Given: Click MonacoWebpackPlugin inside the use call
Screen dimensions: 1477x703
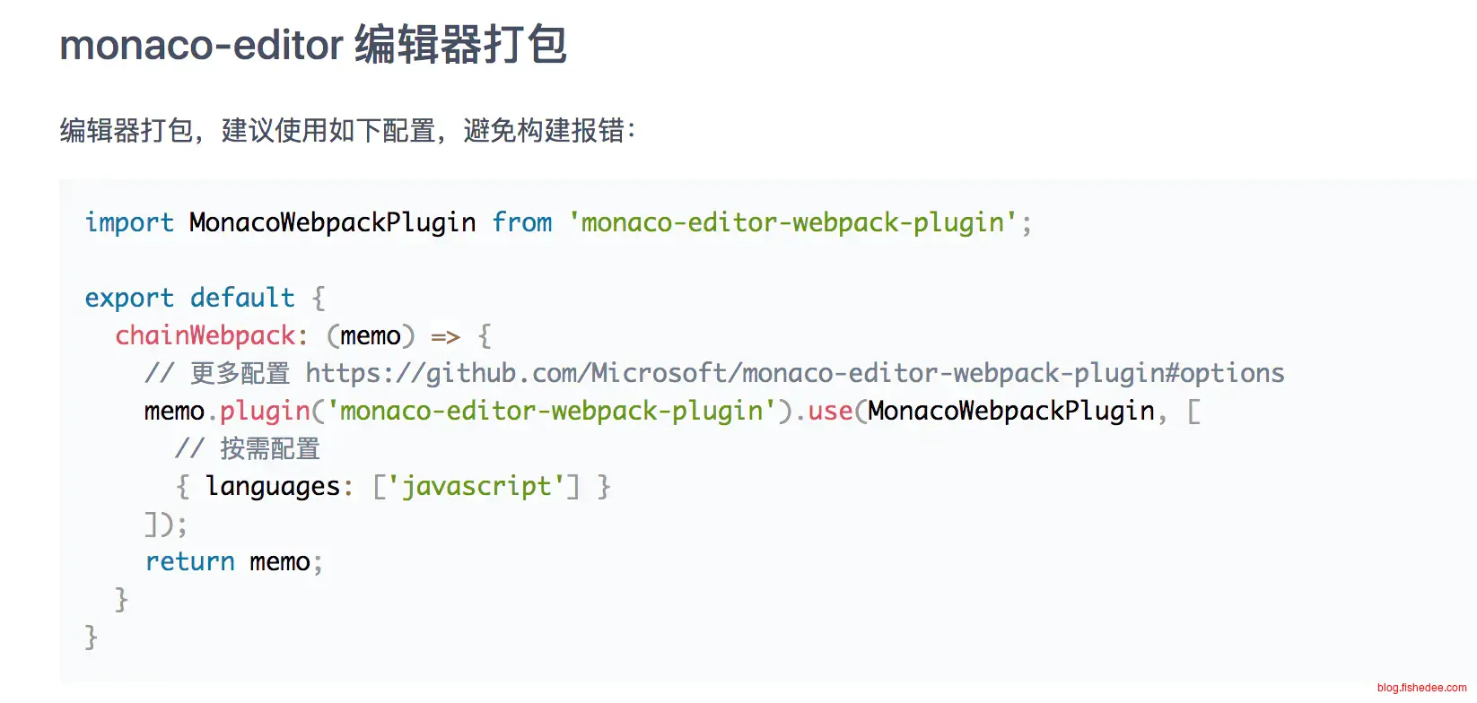Looking at the screenshot, I should pos(1011,411).
